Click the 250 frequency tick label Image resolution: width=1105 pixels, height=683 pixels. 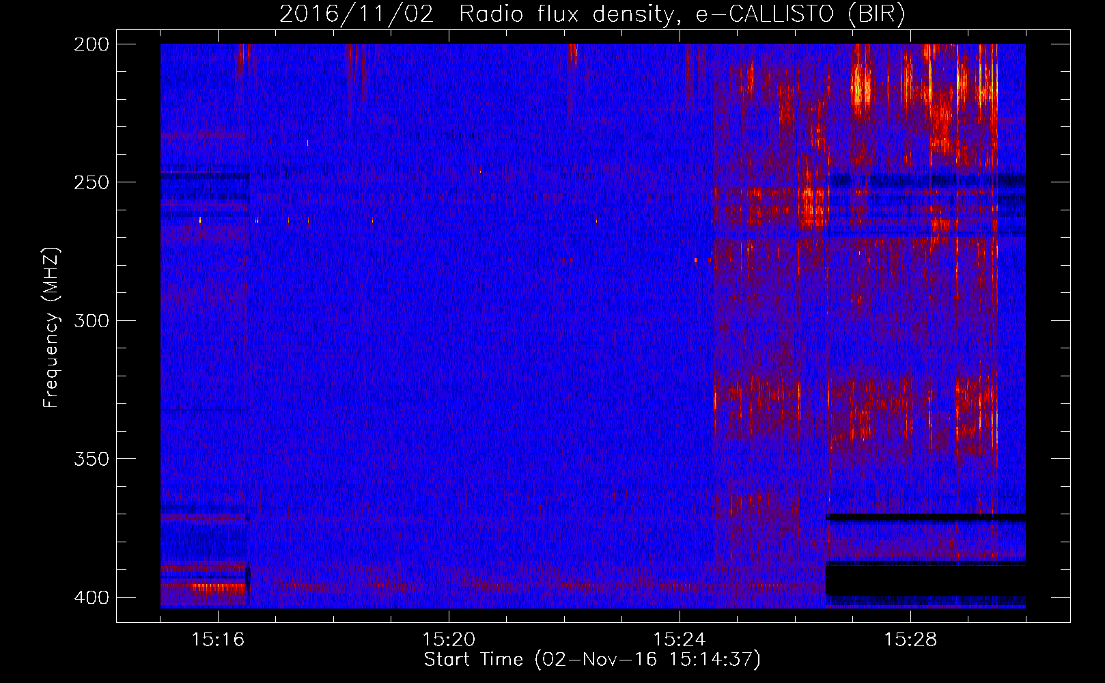(x=91, y=182)
